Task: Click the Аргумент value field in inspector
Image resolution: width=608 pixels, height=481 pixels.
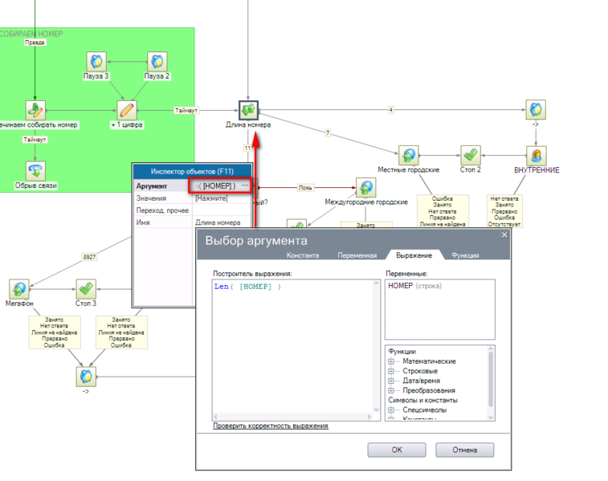Action: pyautogui.click(x=220, y=185)
